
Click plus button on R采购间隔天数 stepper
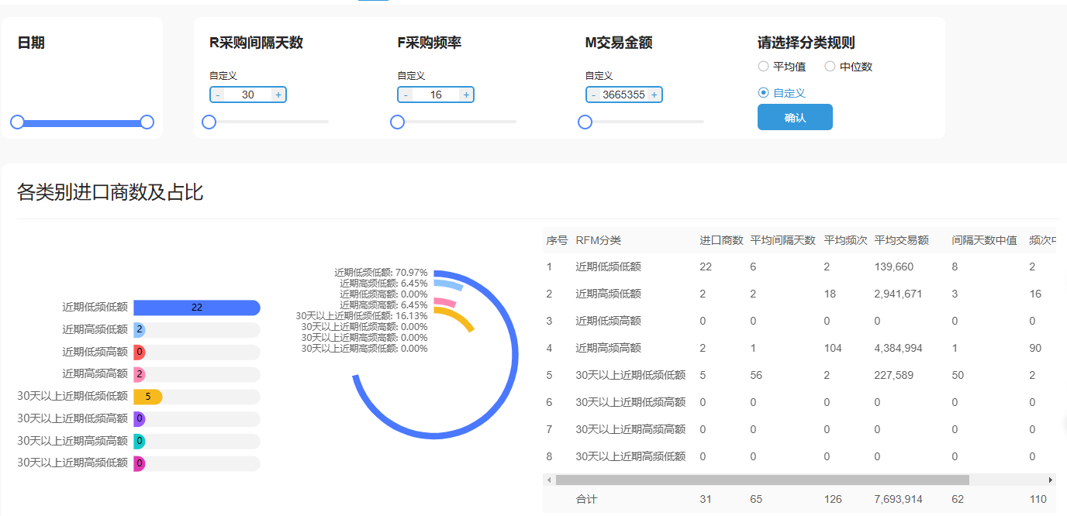coord(278,95)
